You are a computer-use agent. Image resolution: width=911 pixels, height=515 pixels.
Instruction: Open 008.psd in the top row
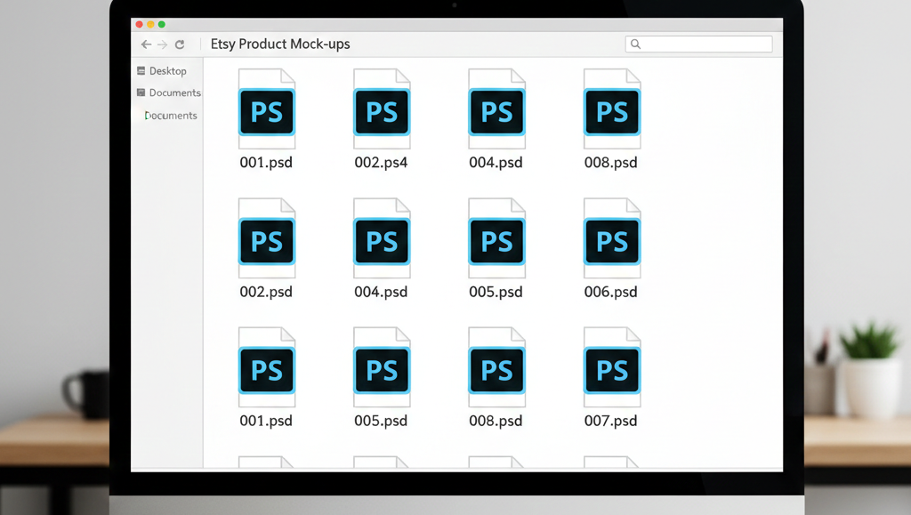[611, 110]
